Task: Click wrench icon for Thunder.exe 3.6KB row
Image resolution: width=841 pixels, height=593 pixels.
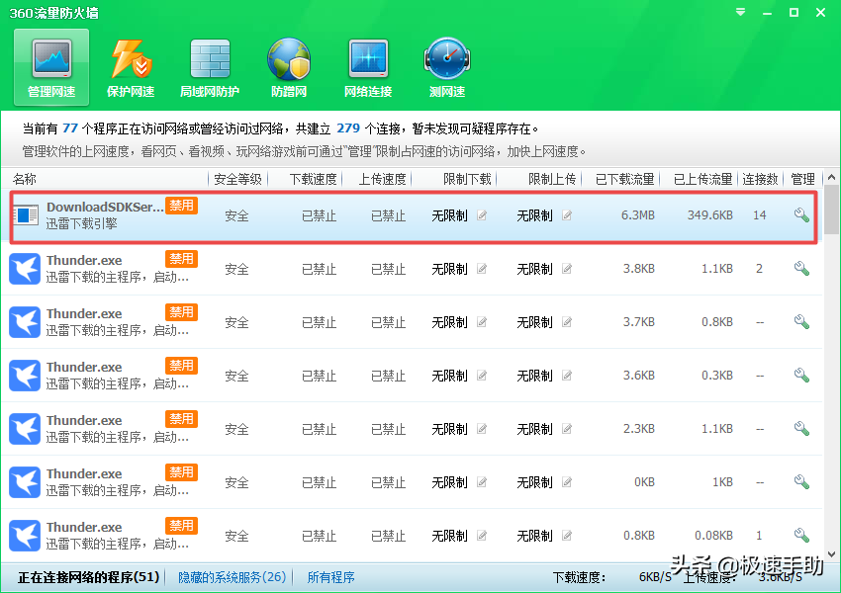Action: 801,375
